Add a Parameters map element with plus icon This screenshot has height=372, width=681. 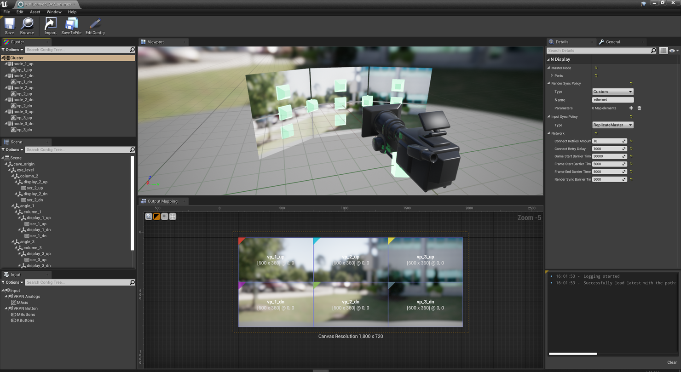coord(631,108)
